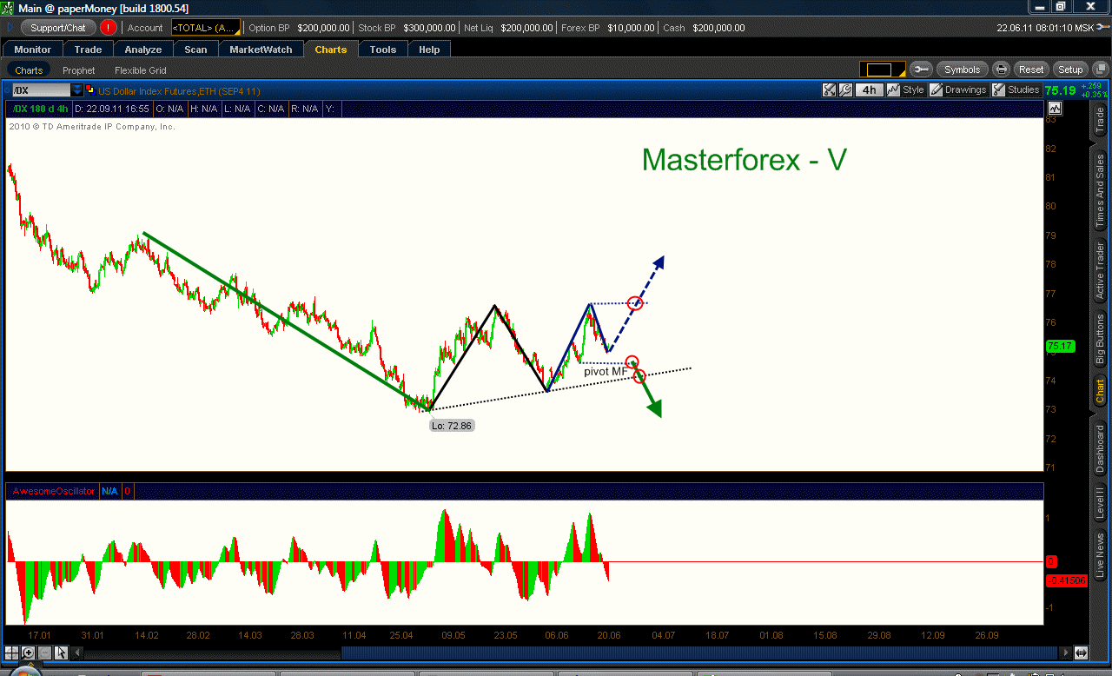Click the 75.17 price axis marker
The width and height of the screenshot is (1112, 676).
tap(1061, 346)
